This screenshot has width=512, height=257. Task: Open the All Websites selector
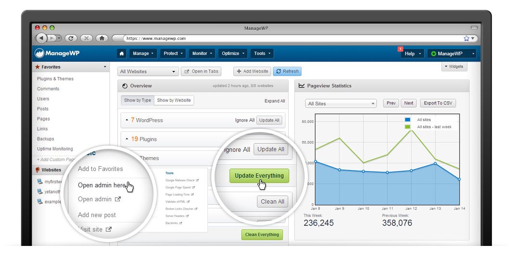(x=148, y=72)
